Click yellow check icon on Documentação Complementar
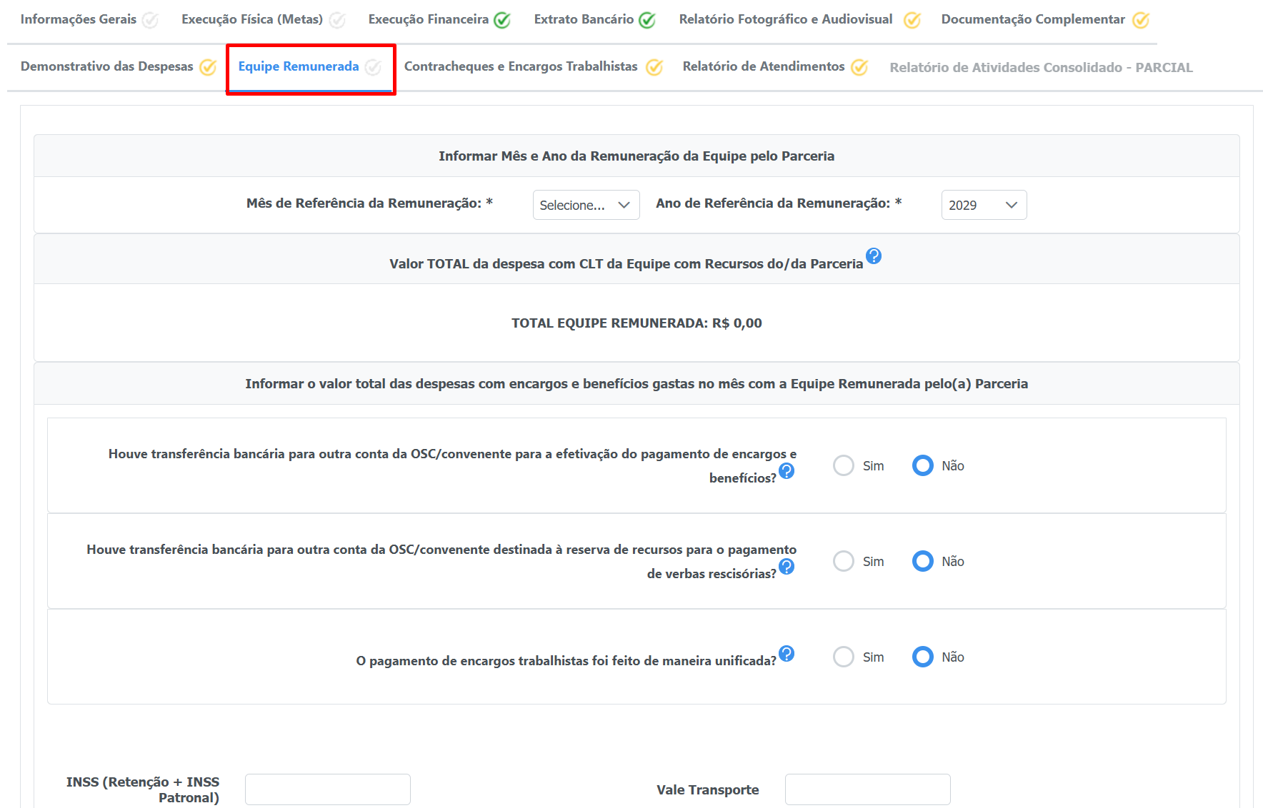1263x808 pixels. pos(1141,20)
